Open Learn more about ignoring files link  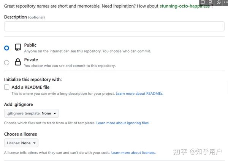(123, 123)
